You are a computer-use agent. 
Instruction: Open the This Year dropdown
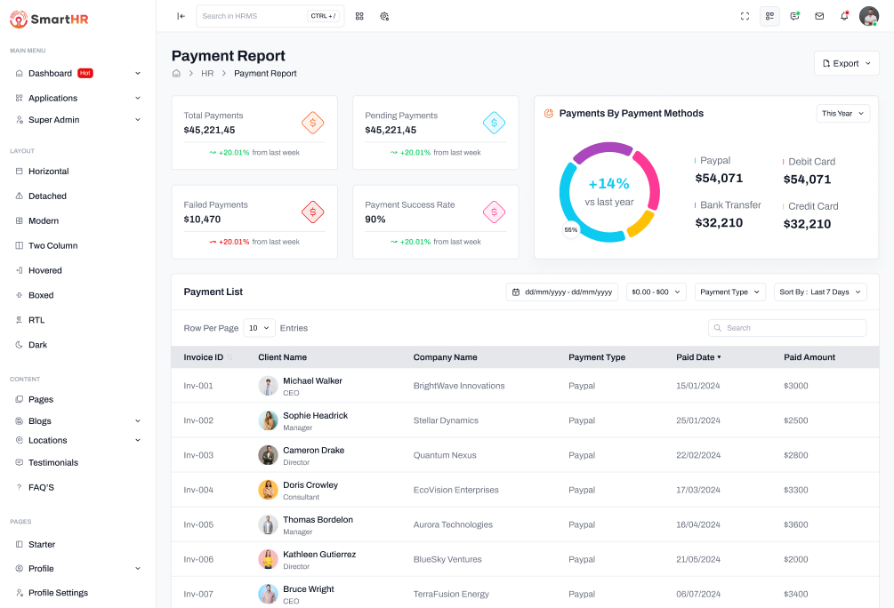pyautogui.click(x=842, y=114)
